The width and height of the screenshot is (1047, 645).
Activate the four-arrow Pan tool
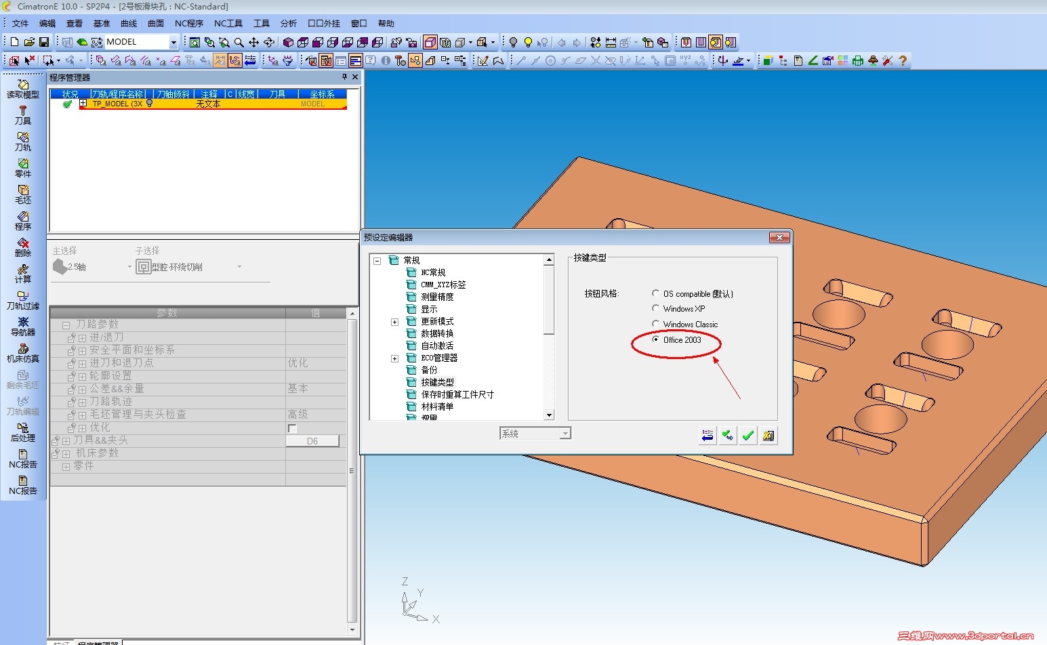(x=253, y=42)
